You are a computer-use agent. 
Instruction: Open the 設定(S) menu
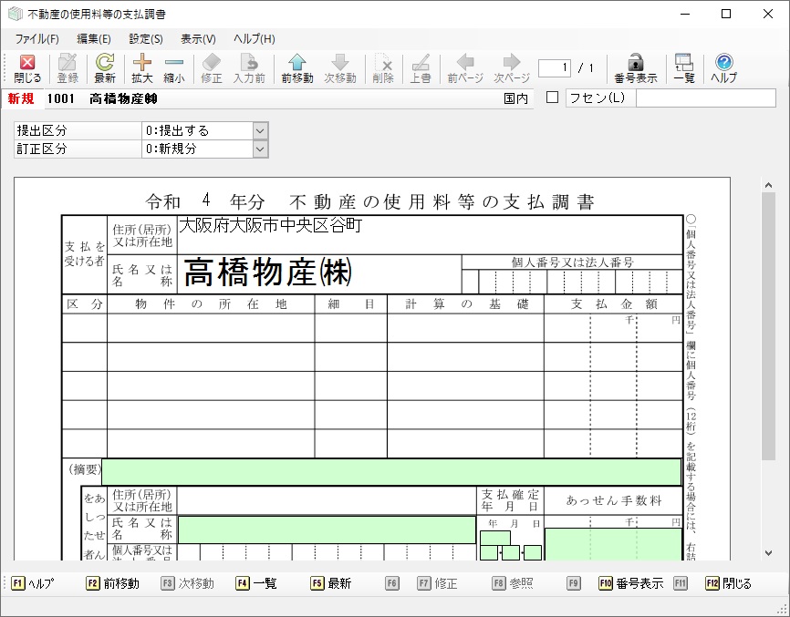(146, 39)
